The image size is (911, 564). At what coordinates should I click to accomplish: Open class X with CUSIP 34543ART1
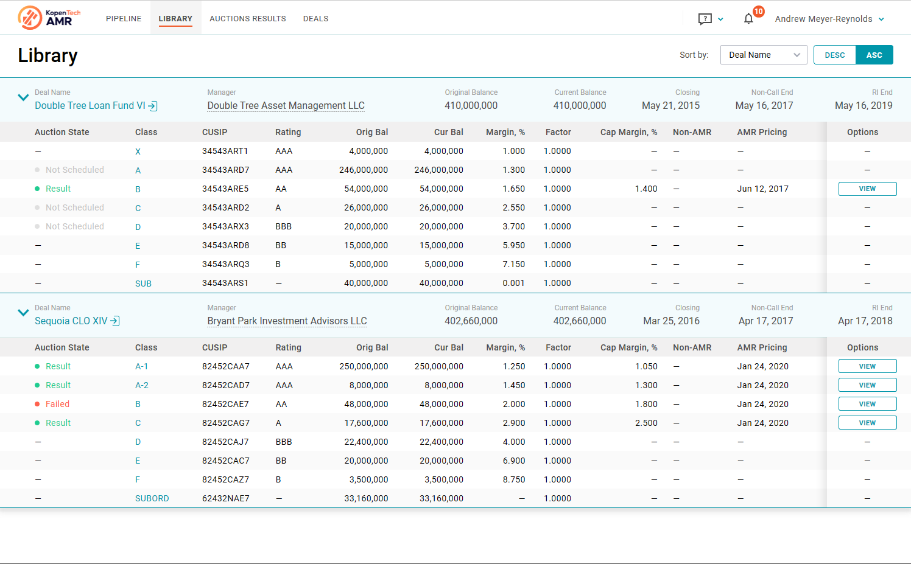coord(138,151)
